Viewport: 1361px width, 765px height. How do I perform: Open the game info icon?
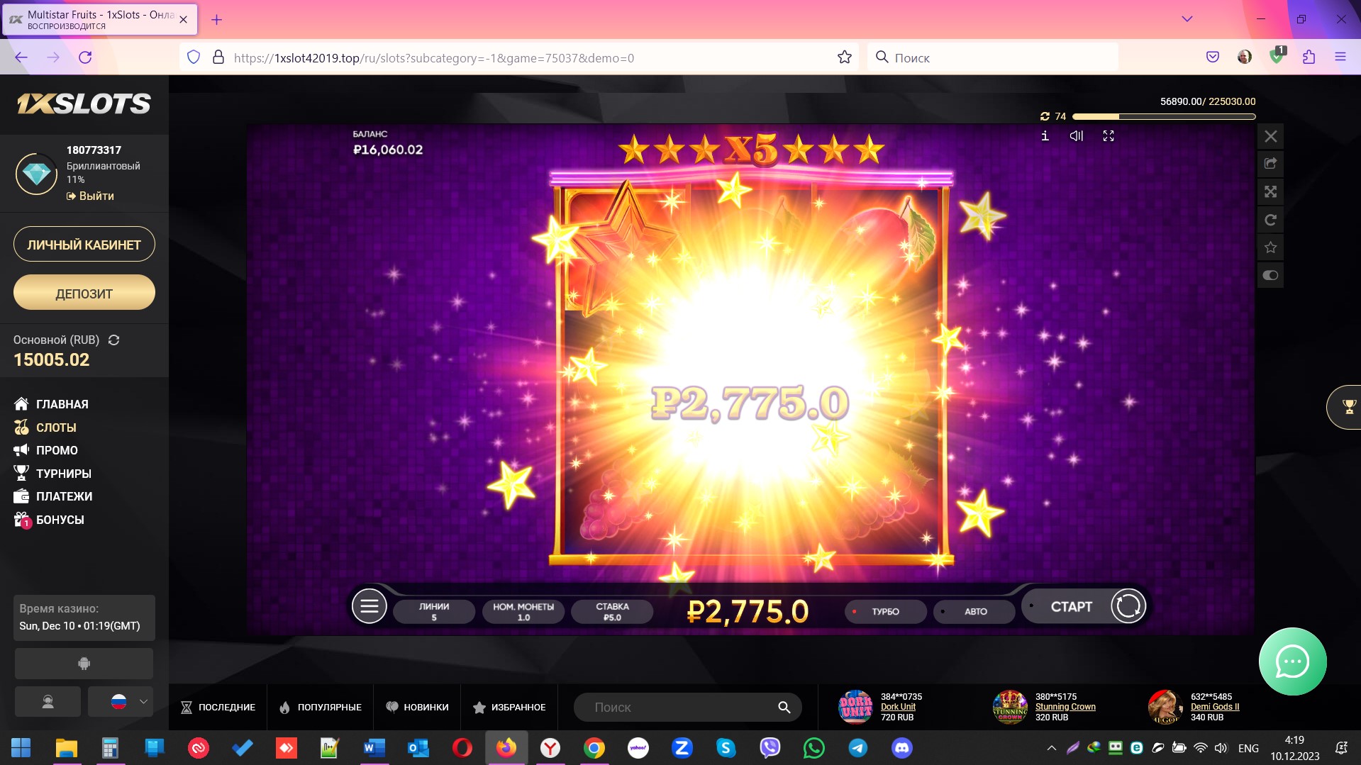tap(1045, 135)
